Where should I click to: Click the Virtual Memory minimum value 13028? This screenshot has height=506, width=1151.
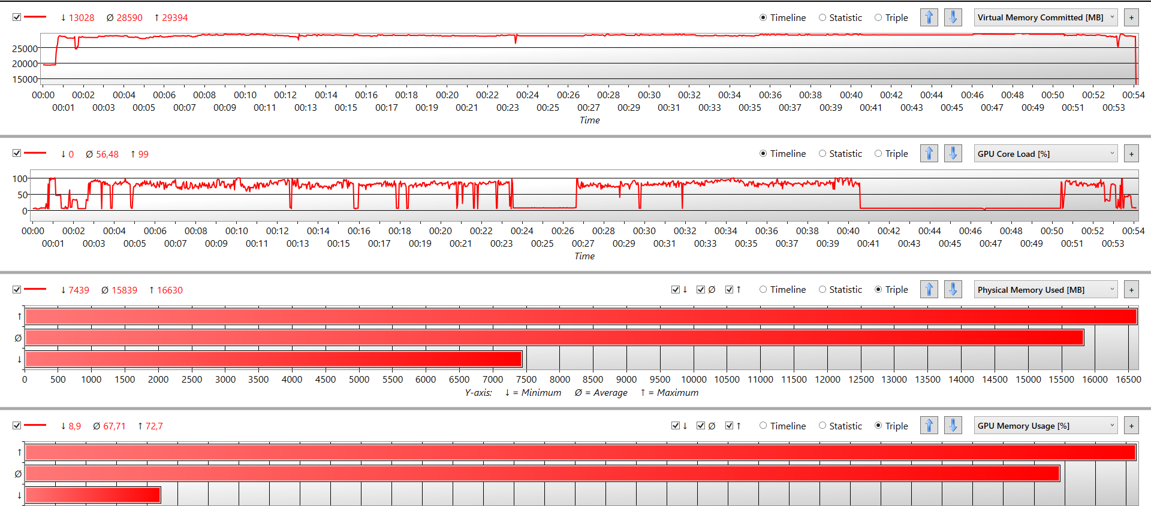point(82,17)
